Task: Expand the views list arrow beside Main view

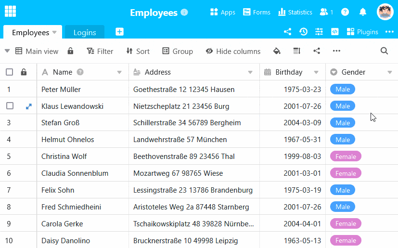Action: [x=7, y=51]
